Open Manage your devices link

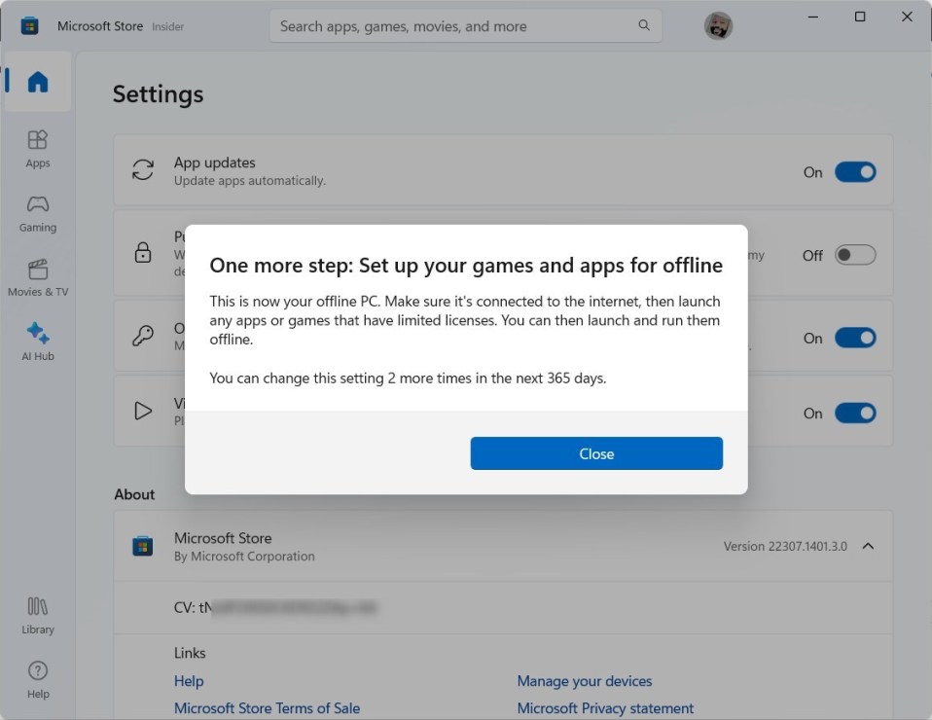tap(585, 681)
